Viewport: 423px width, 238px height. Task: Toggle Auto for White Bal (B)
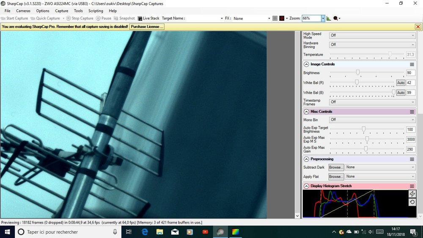[401, 93]
